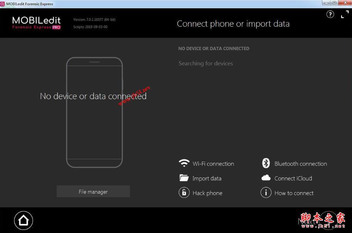Click the Version 7.0.1.16577 text
The height and width of the screenshot is (233, 352).
[x=94, y=20]
